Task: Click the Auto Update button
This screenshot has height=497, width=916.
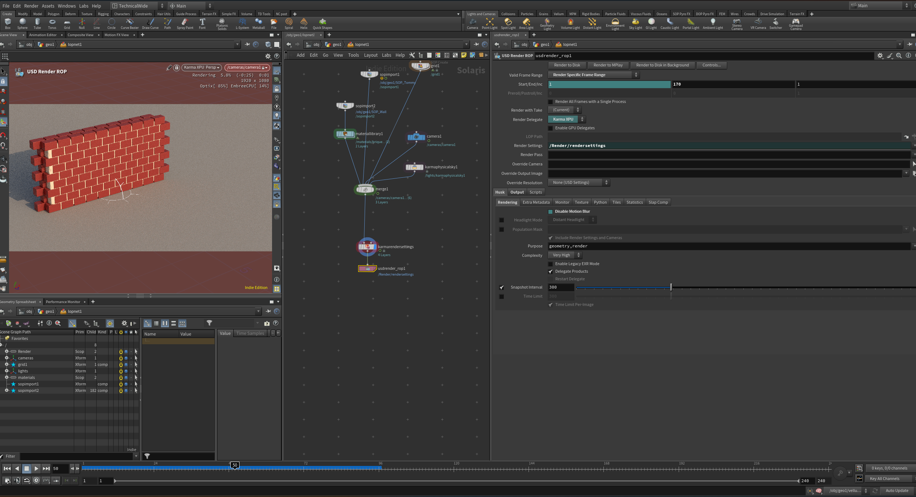Action: coord(897,490)
